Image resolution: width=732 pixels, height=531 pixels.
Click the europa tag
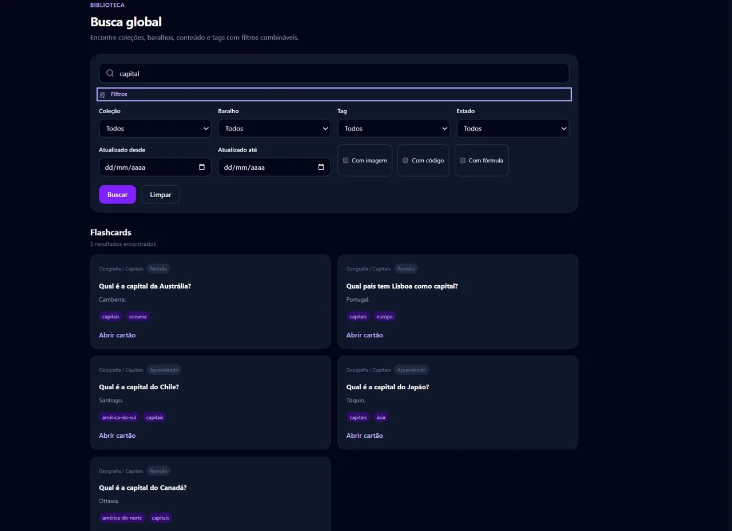pyautogui.click(x=385, y=317)
